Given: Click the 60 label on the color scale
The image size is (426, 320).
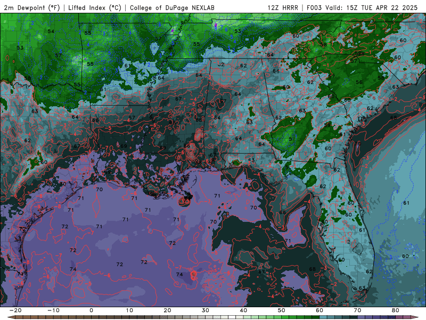Looking at the screenshot, I should (319, 310).
